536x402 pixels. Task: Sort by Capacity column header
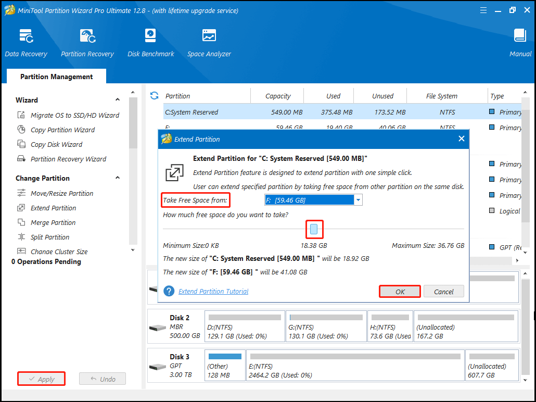tap(277, 96)
